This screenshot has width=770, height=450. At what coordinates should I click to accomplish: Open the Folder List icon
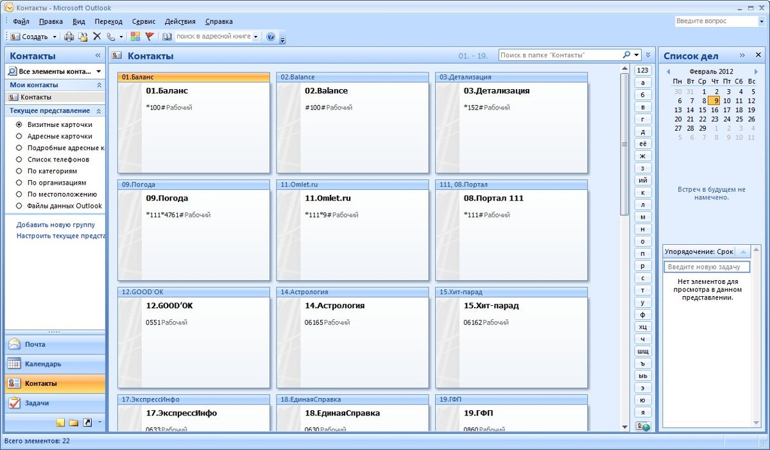pyautogui.click(x=74, y=422)
